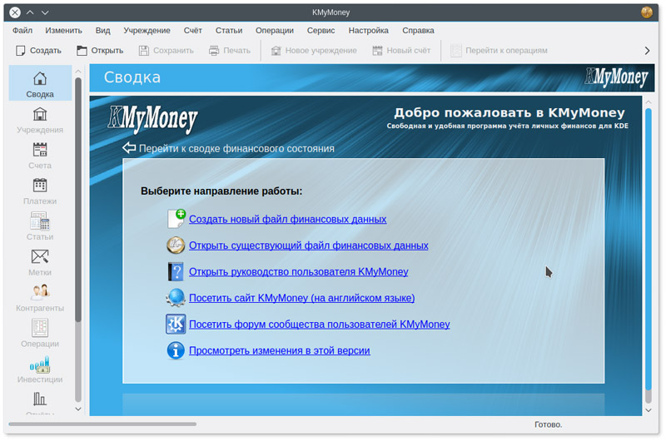Follow the Просмотреть изменения в этой версии link
The height and width of the screenshot is (441, 666).
280,351
